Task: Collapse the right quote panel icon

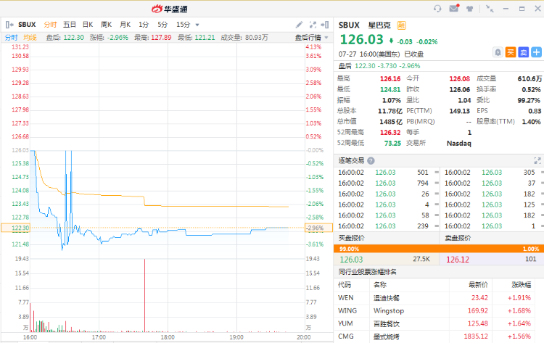Action: (325, 25)
